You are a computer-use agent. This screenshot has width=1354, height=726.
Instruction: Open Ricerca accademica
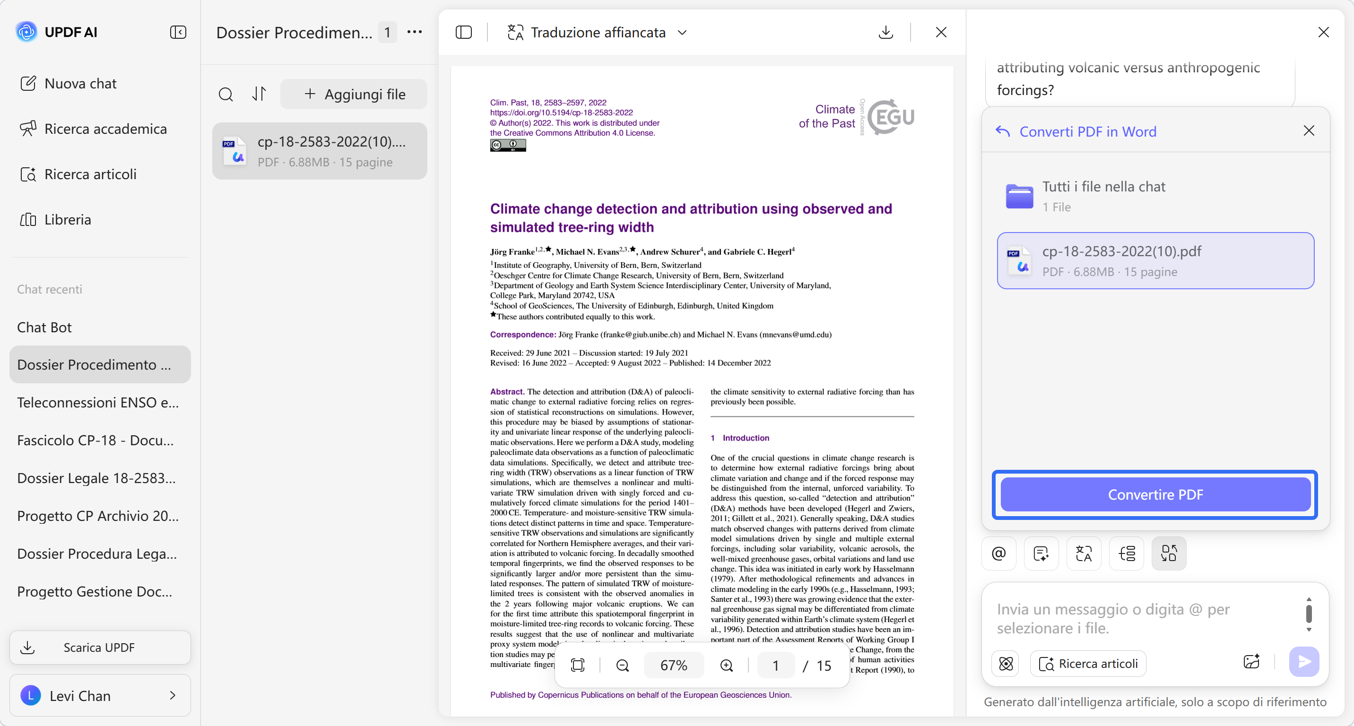[x=93, y=129]
